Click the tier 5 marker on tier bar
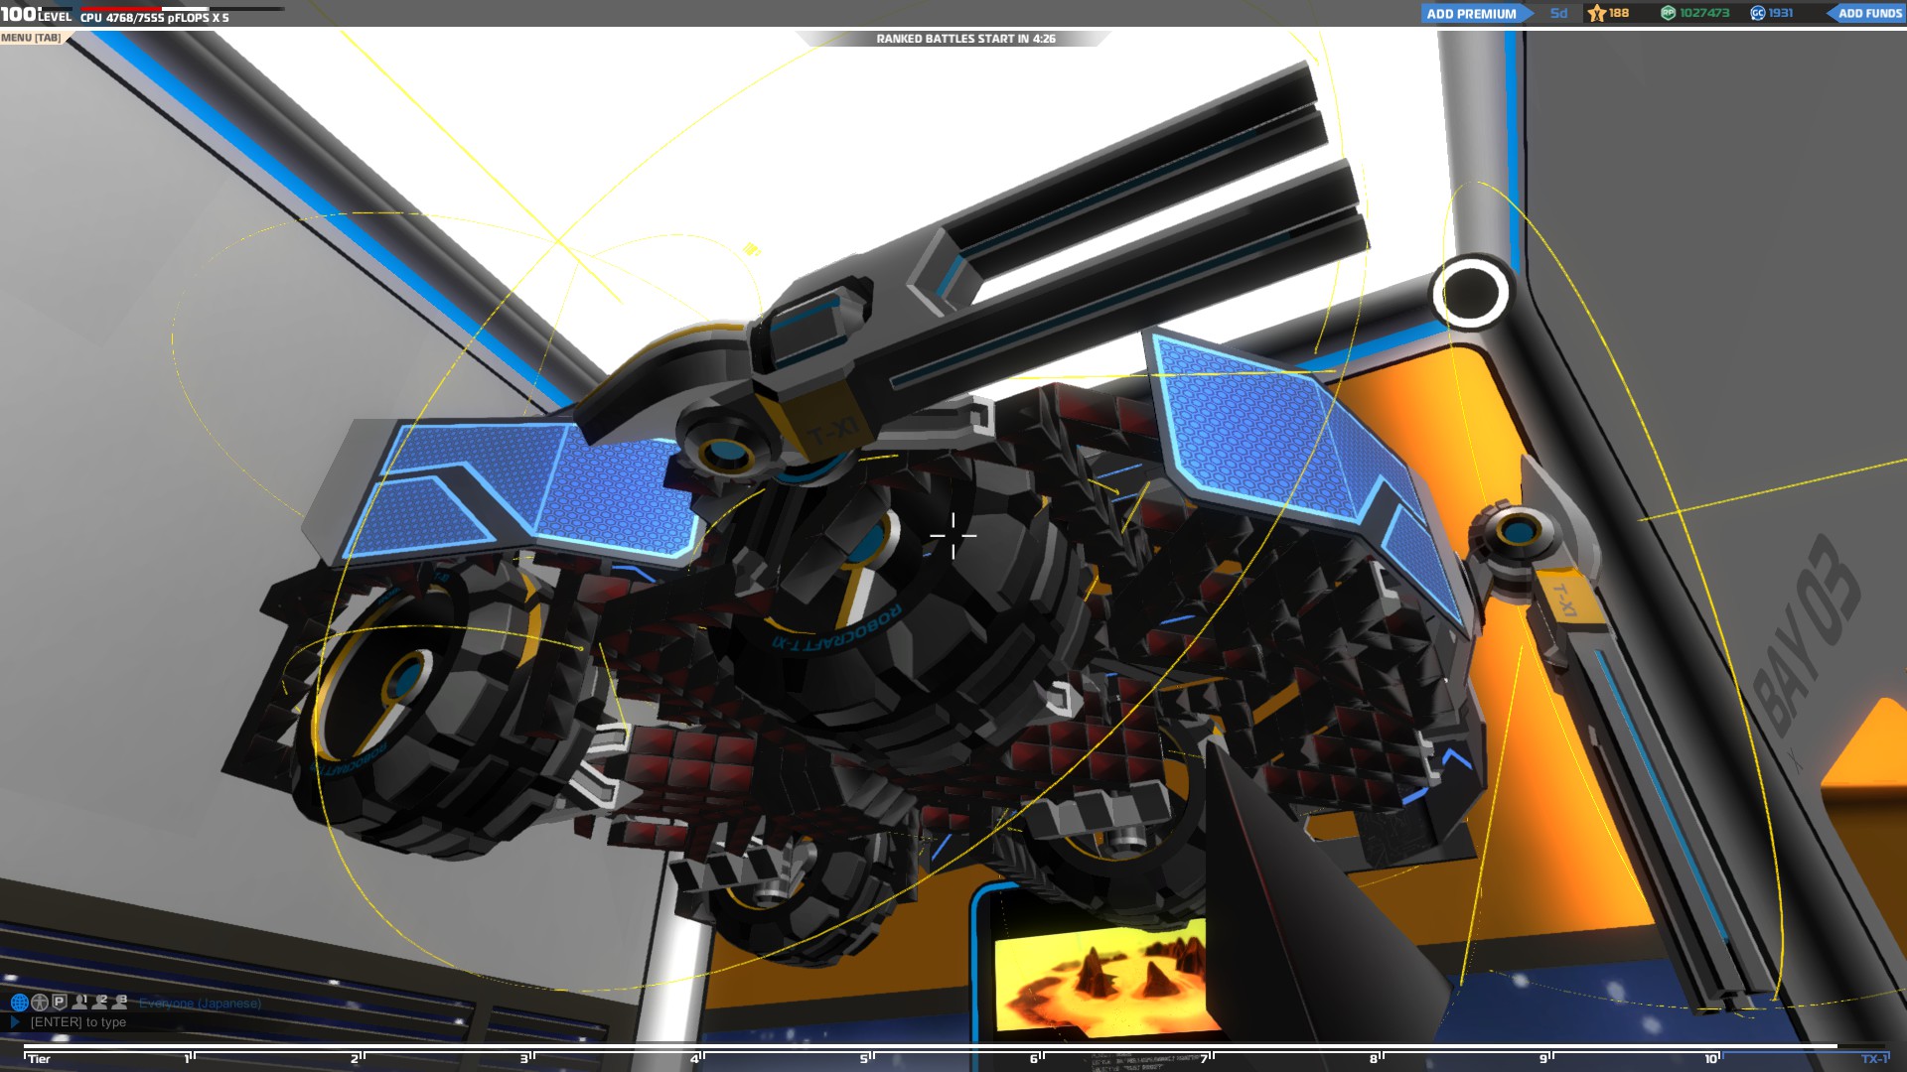Screen dimensions: 1907x1072 (x=866, y=1058)
